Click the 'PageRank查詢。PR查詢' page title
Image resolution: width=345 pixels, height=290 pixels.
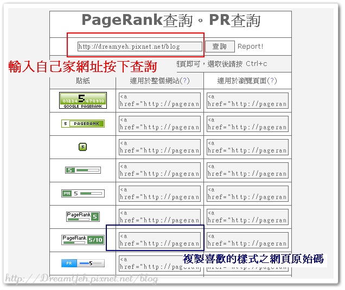click(171, 20)
